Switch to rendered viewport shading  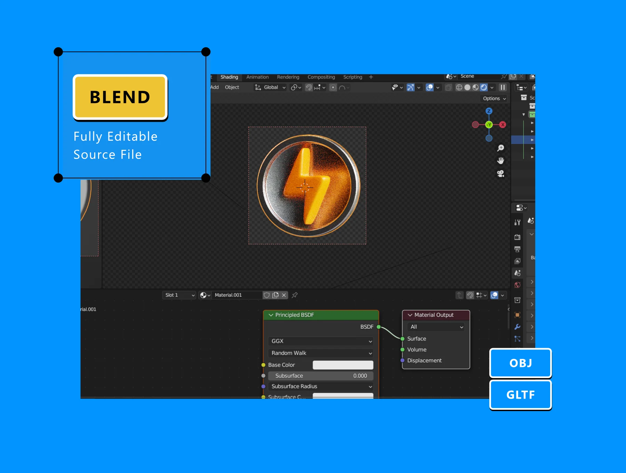(484, 87)
